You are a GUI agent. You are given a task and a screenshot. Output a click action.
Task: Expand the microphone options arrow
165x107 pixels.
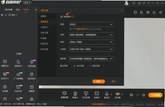(111, 94)
